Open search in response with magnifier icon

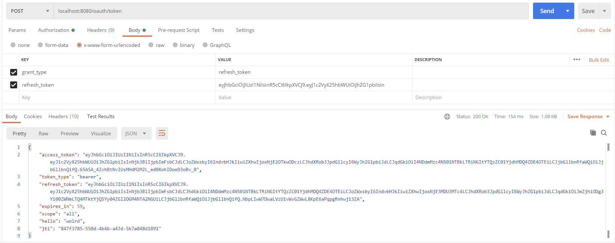pyautogui.click(x=604, y=133)
